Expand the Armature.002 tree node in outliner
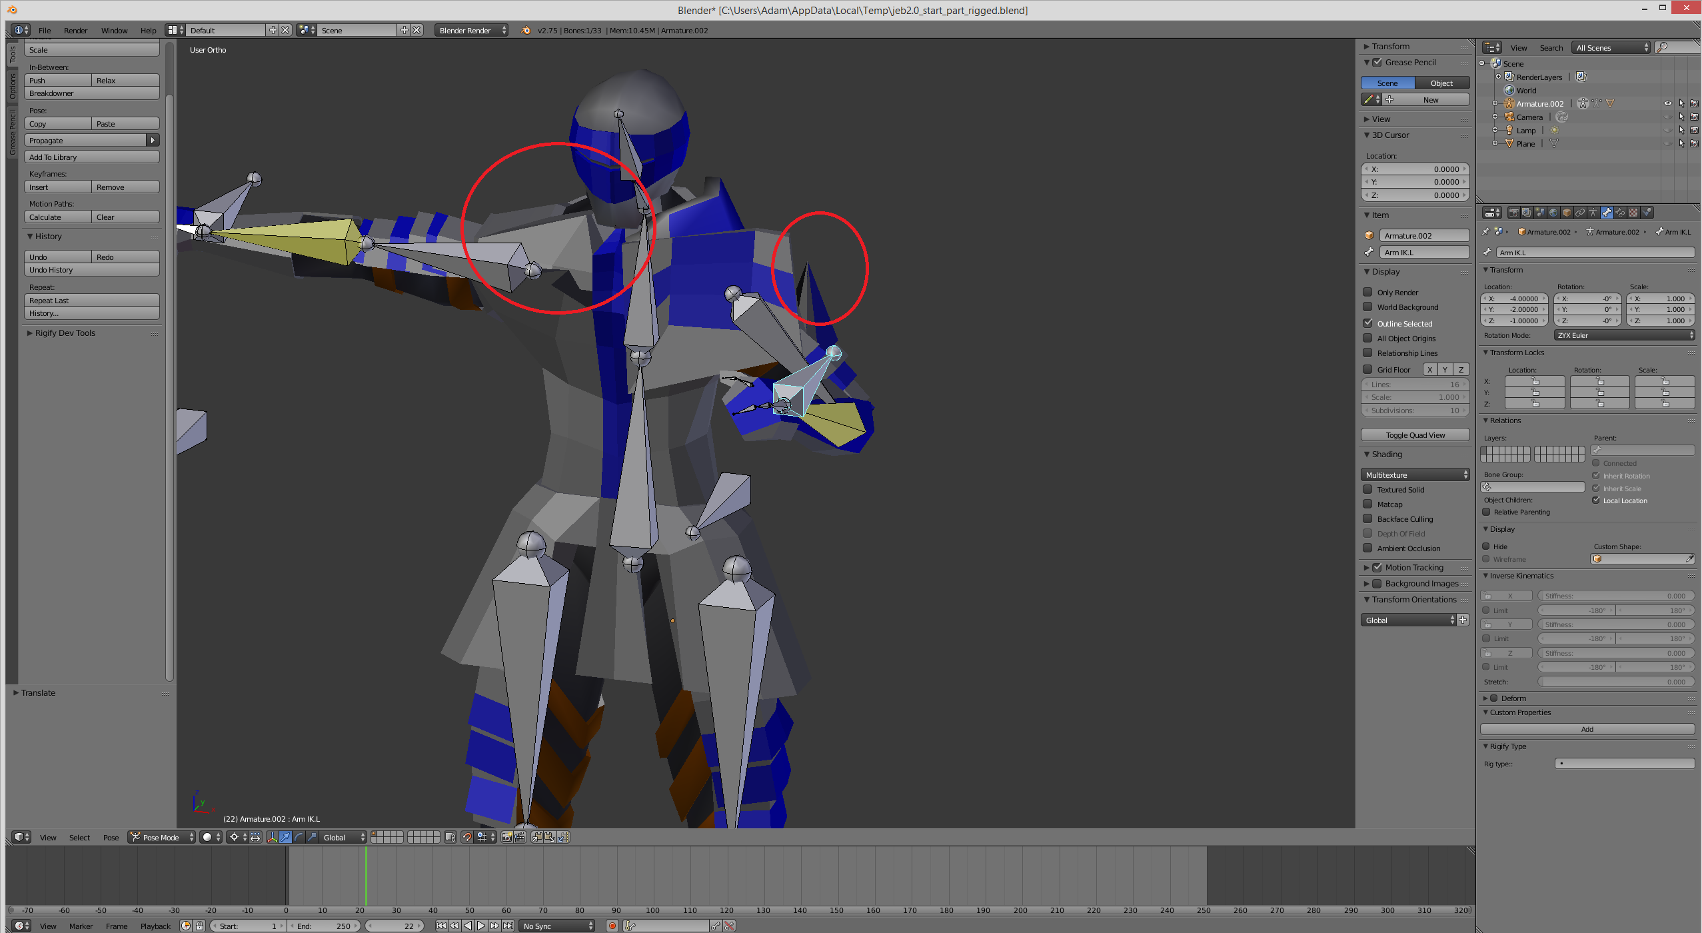The height and width of the screenshot is (933, 1702). click(1495, 104)
